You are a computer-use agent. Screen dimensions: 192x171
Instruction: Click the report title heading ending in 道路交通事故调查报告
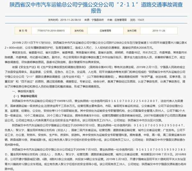[96, 8]
